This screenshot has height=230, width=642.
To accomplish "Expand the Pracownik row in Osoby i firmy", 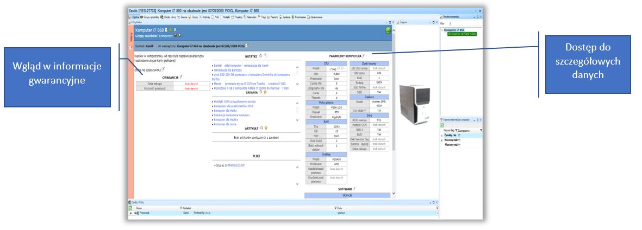I will click(x=130, y=213).
